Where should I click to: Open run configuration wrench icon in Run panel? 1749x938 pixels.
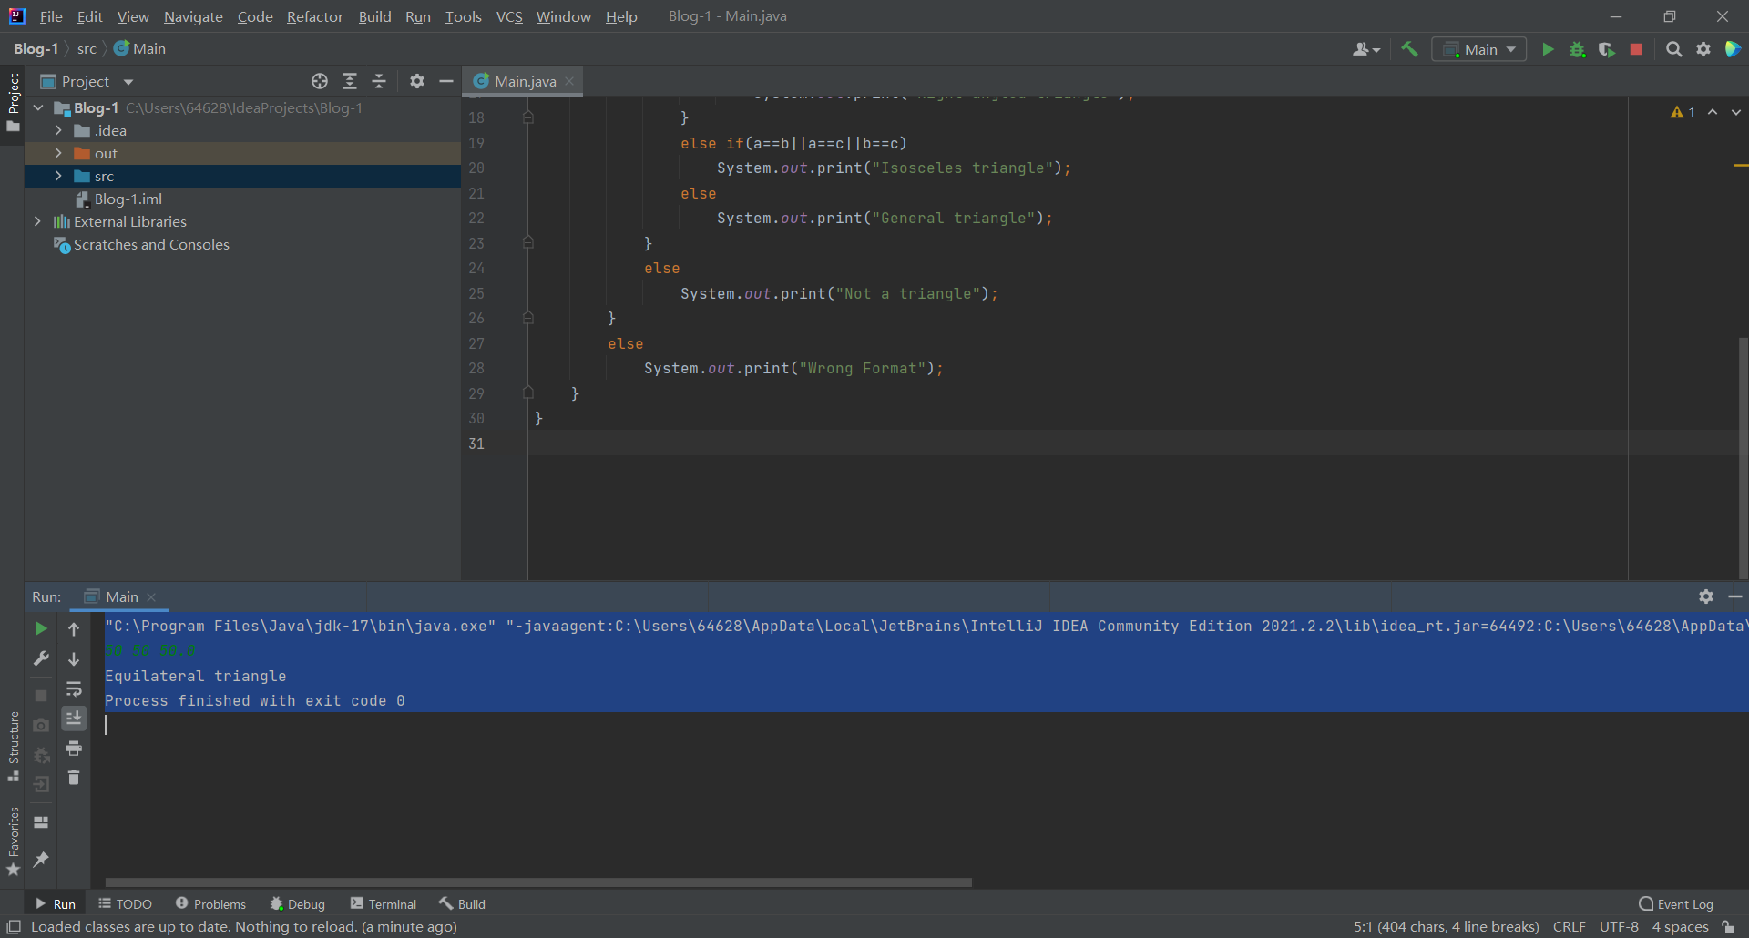click(x=41, y=658)
